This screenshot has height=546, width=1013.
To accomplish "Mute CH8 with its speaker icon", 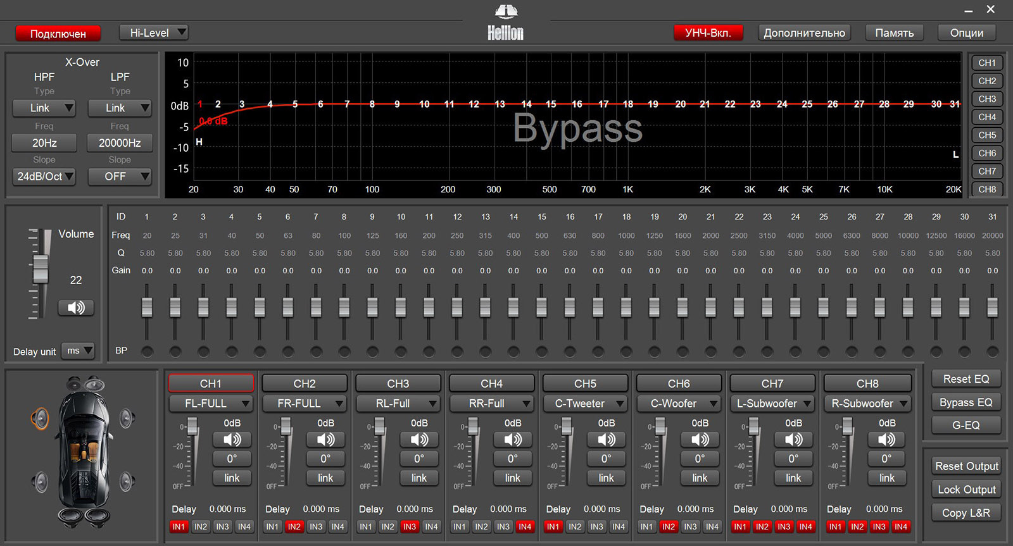I will point(887,439).
